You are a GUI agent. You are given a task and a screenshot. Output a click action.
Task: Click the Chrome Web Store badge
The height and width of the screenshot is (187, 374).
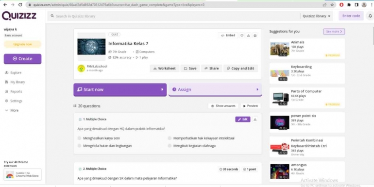tap(22, 174)
